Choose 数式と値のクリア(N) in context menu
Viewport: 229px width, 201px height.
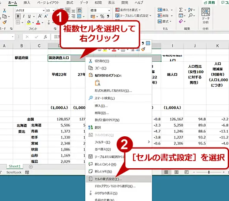(x=118, y=120)
